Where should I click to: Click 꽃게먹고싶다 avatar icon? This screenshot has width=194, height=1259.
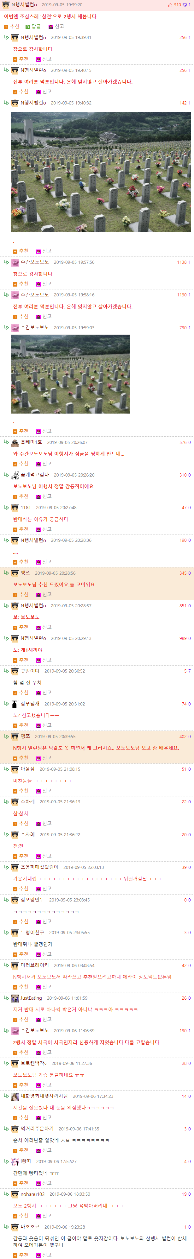click(x=15, y=475)
